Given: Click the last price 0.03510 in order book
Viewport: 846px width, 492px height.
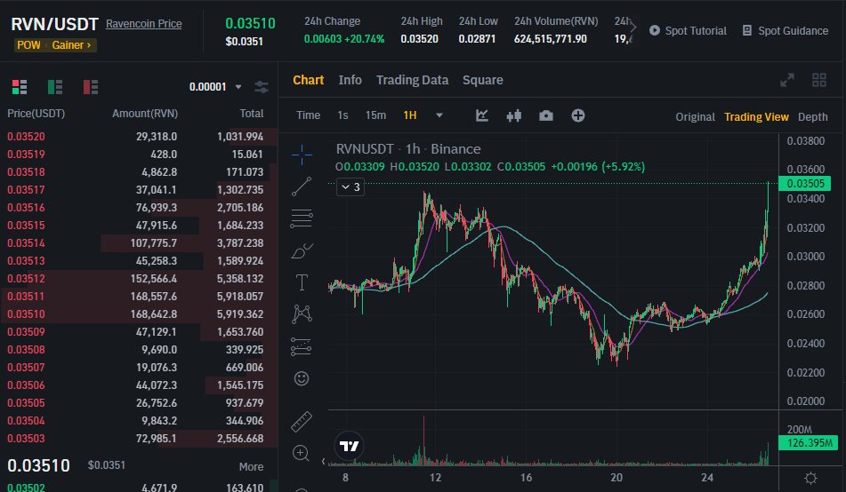Looking at the screenshot, I should coord(38,465).
